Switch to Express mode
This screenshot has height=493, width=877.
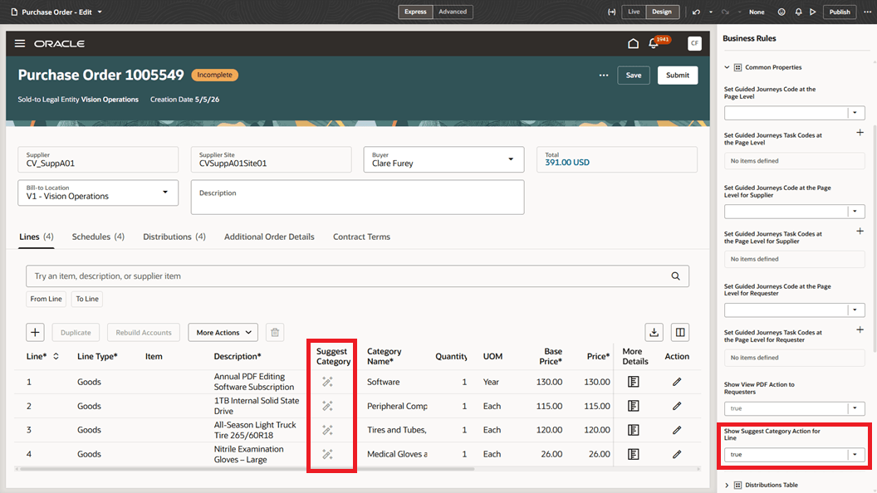coord(415,12)
